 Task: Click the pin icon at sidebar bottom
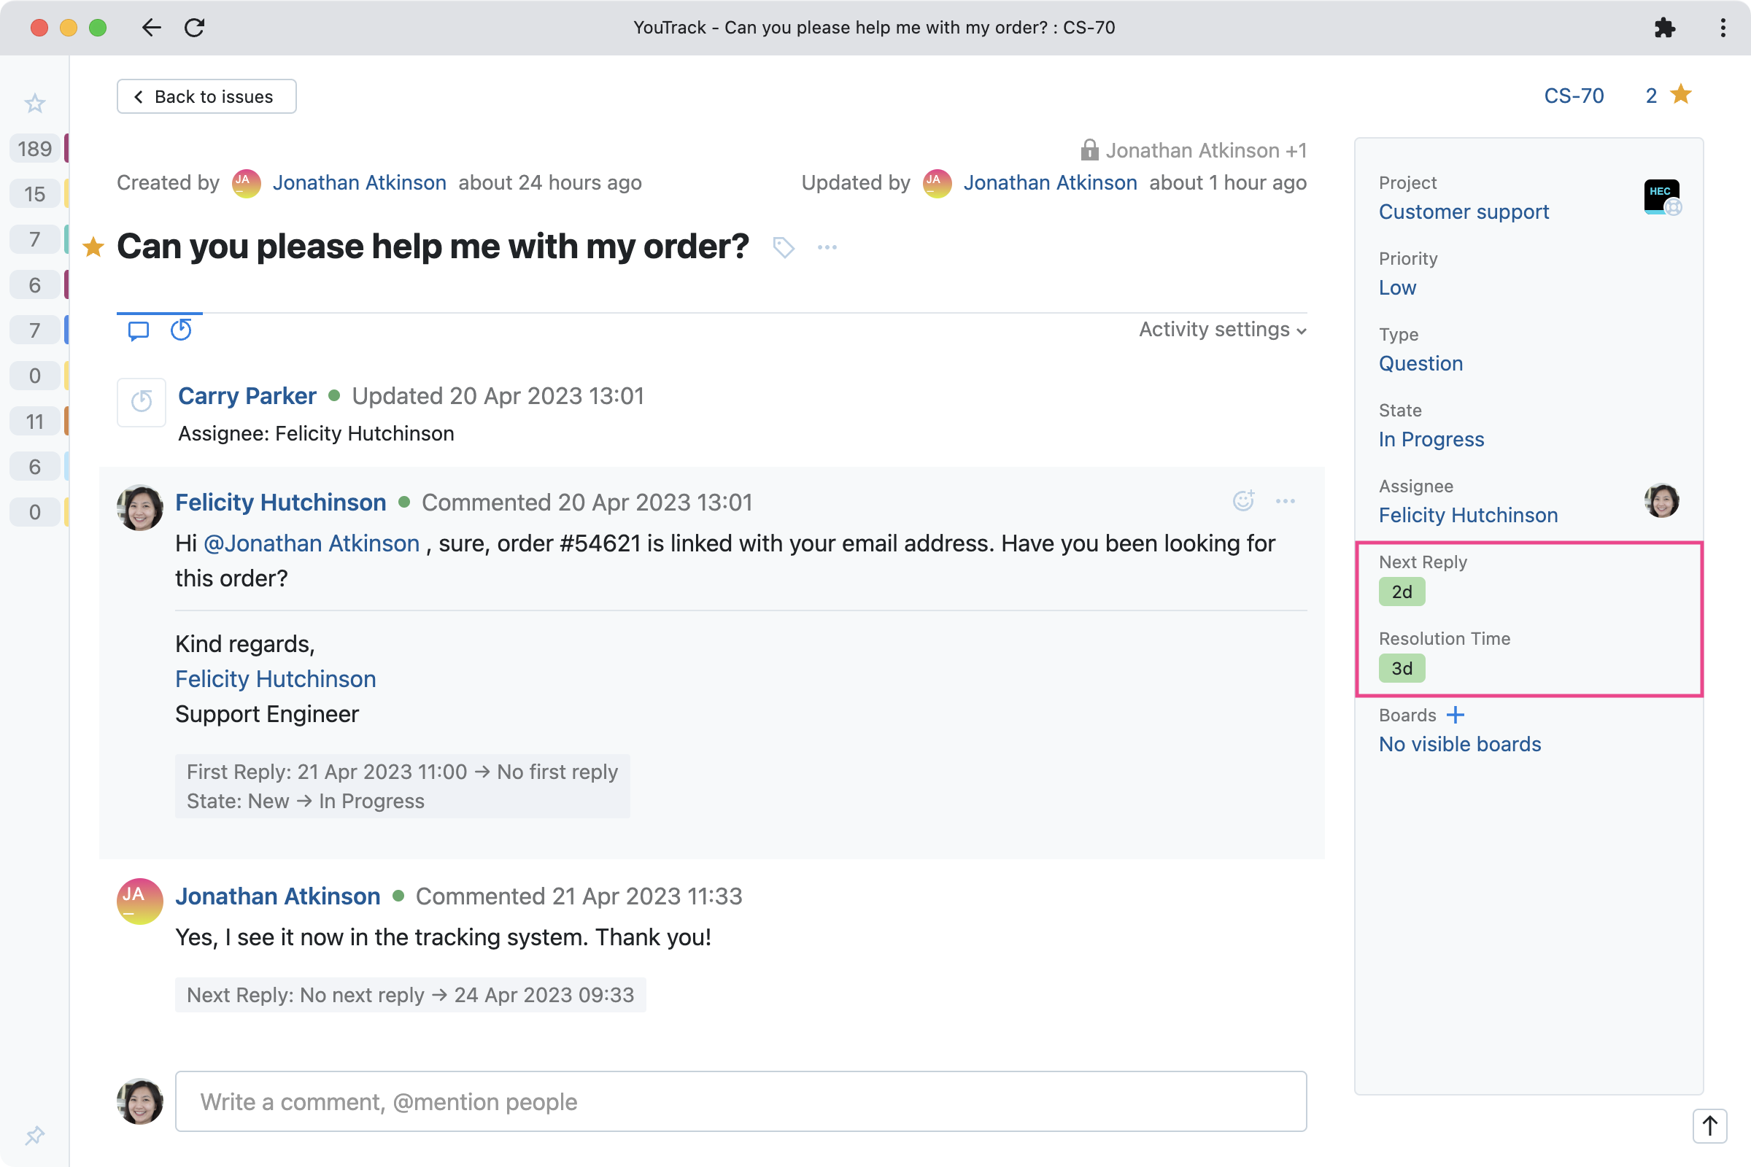coord(35,1136)
